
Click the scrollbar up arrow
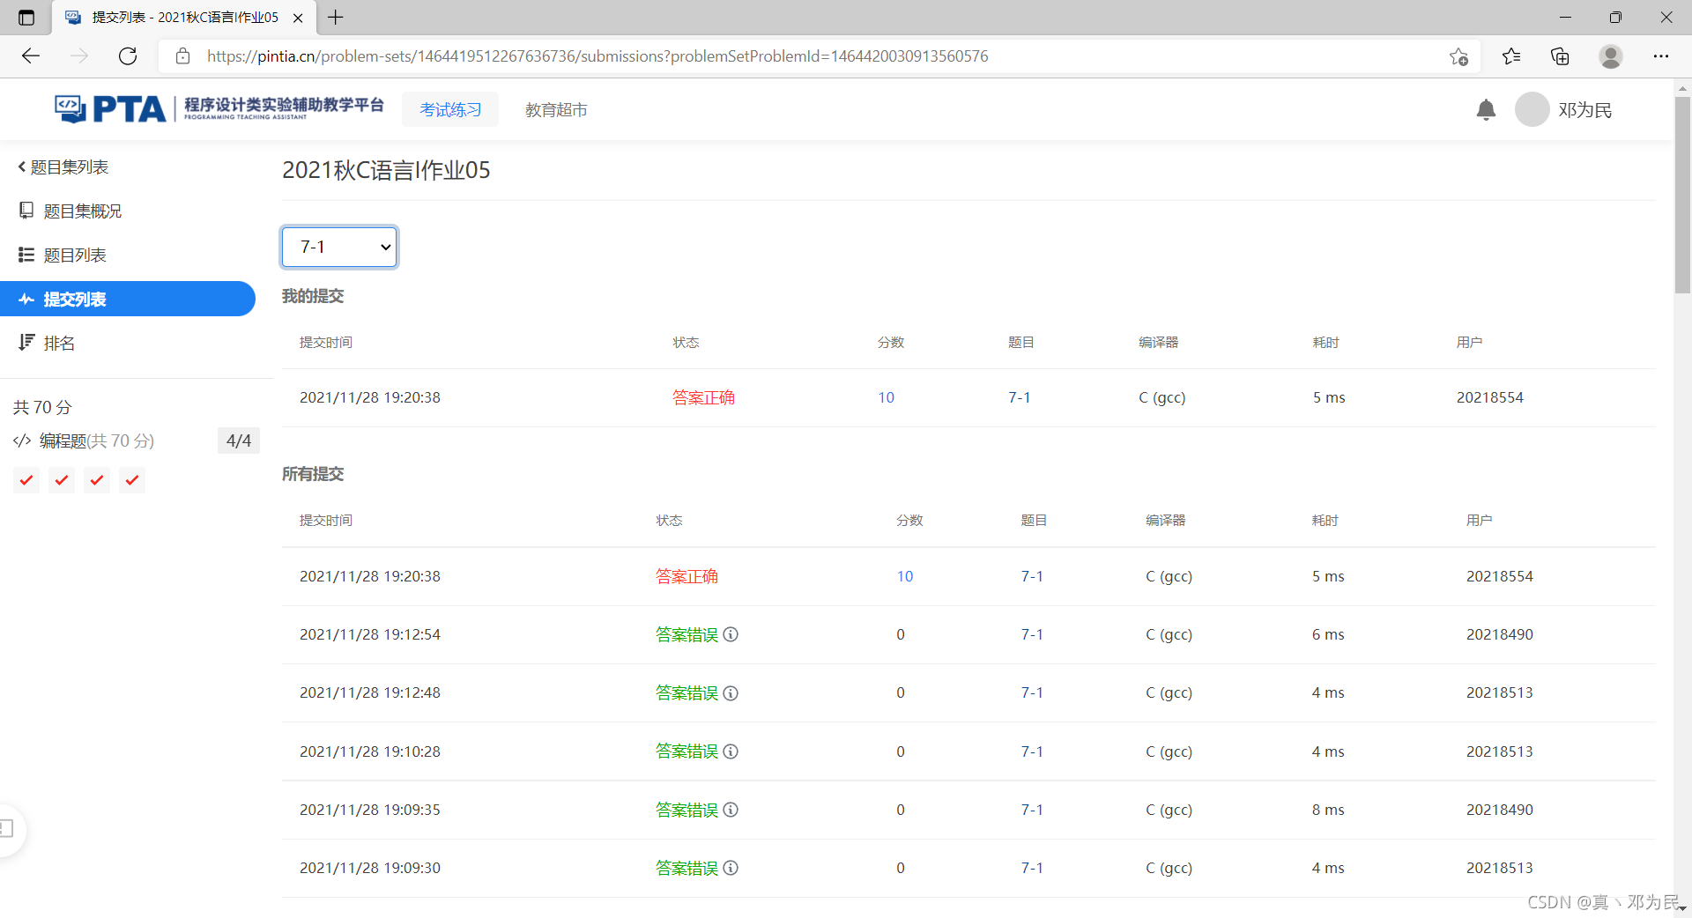(x=1682, y=88)
